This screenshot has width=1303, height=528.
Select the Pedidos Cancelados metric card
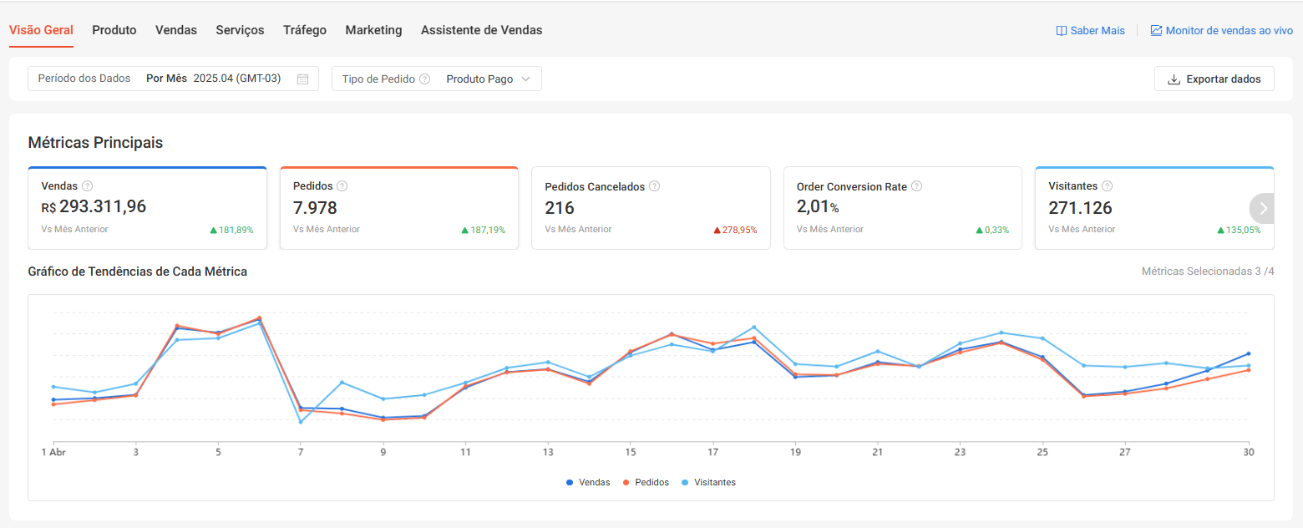[x=651, y=209]
